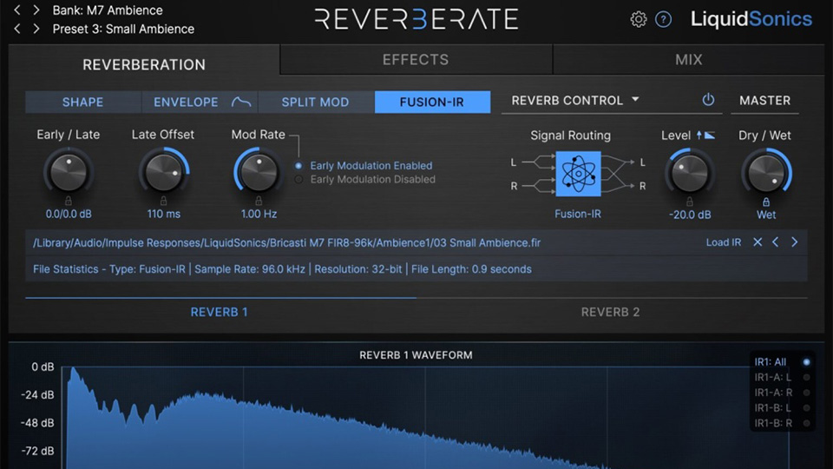Click the lock icon under Late Offset
833x469 pixels.
pyautogui.click(x=163, y=201)
